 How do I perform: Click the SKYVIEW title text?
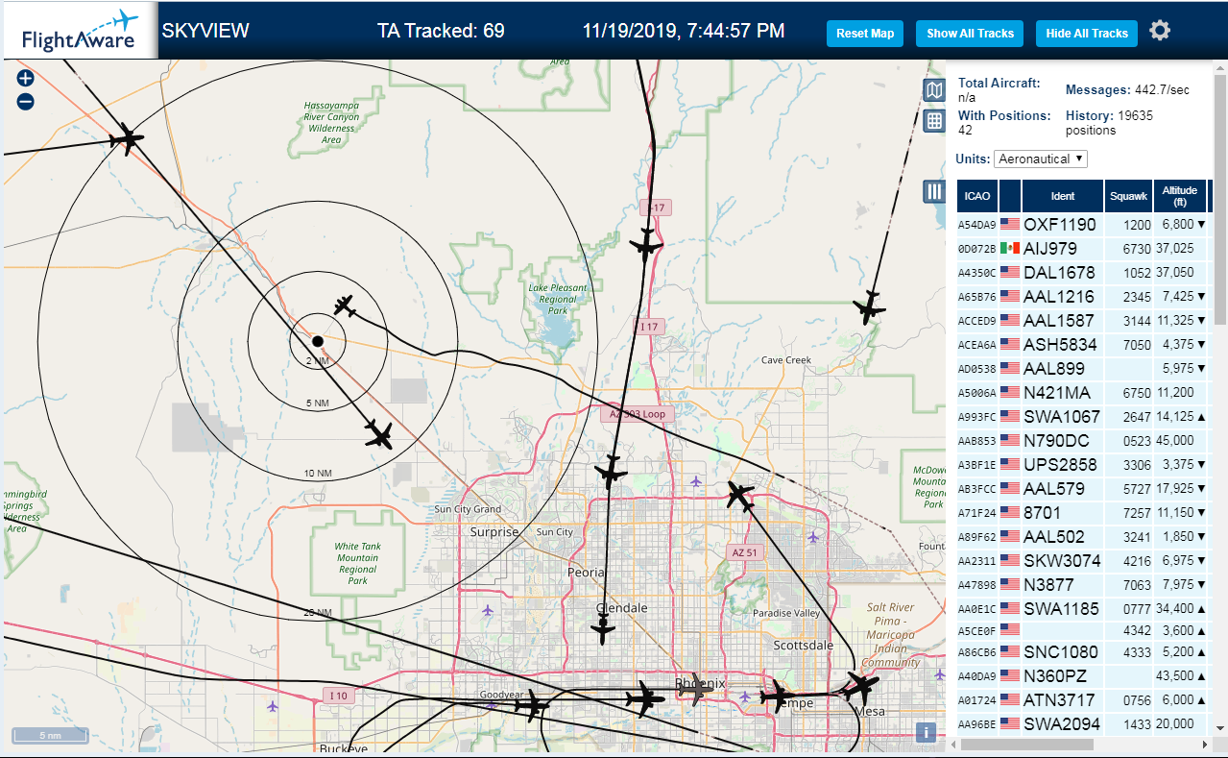(x=205, y=31)
